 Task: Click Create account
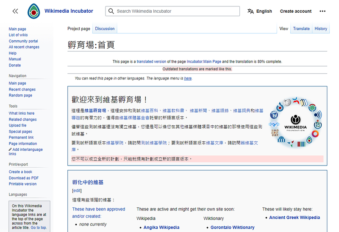point(295,11)
